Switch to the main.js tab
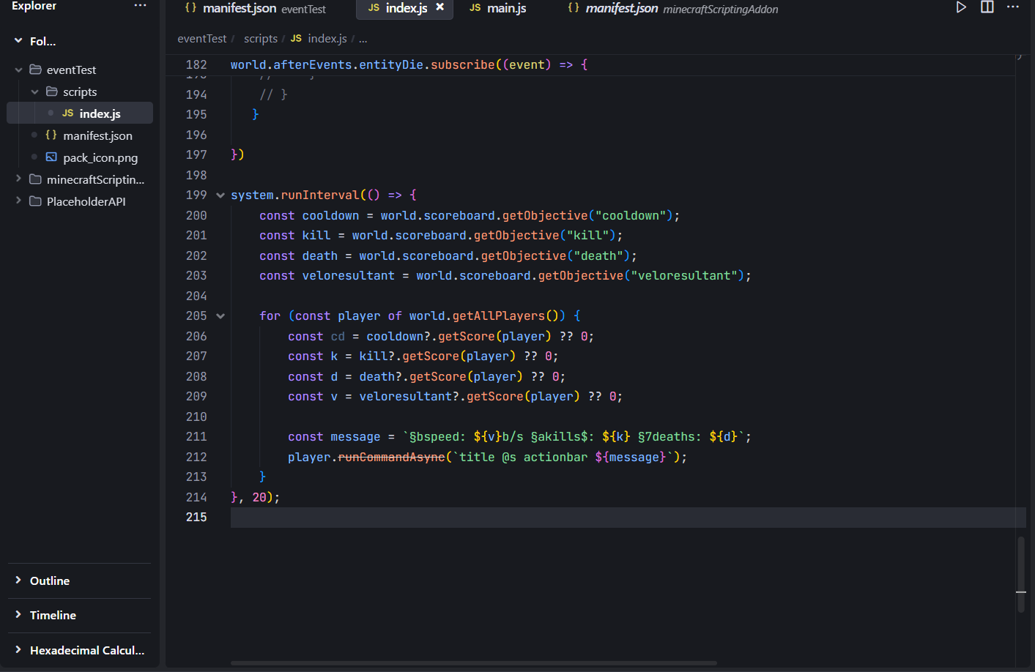1035x672 pixels. click(x=504, y=9)
